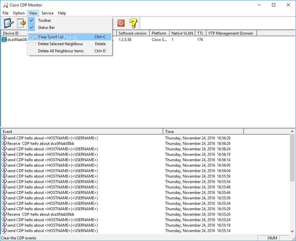Screen dimensions: 296x241
Task: Sort by VTP Management Domain header
Action: [x=231, y=33]
